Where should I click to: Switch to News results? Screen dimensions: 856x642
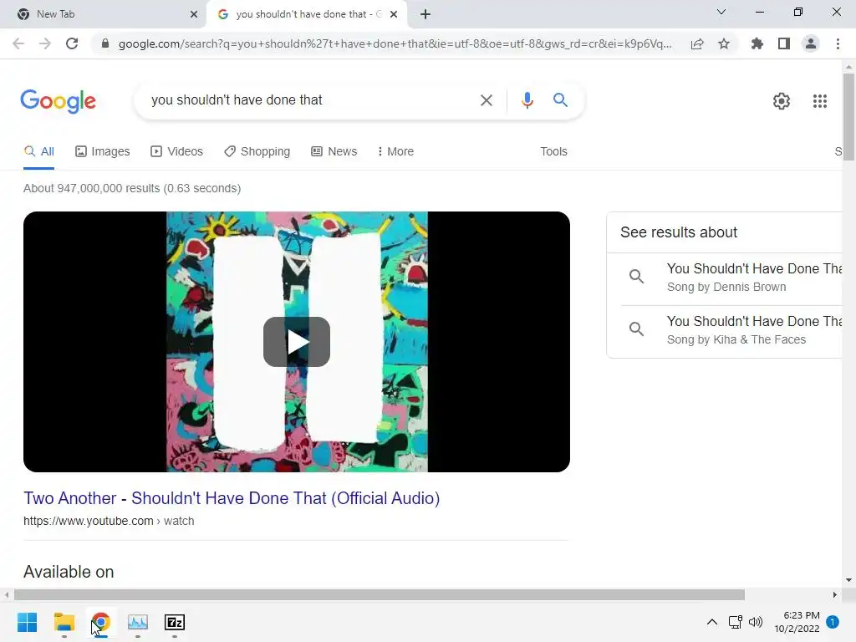[x=334, y=152]
